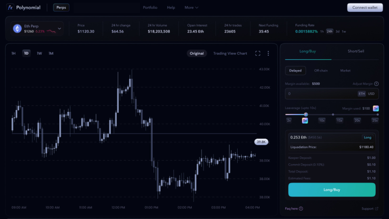The height and width of the screenshot is (219, 389).
Task: Open the Long/Buy tab
Action: coord(308,51)
